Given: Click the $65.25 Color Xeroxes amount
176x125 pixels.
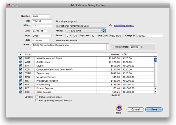Looking at the screenshot, I should pos(116,92).
